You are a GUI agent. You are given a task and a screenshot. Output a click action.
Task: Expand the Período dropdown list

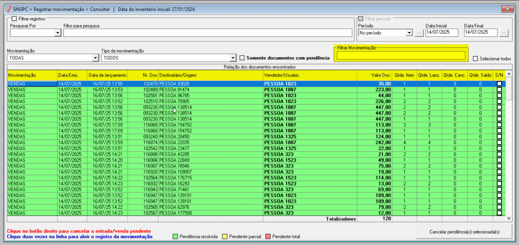[409, 33]
